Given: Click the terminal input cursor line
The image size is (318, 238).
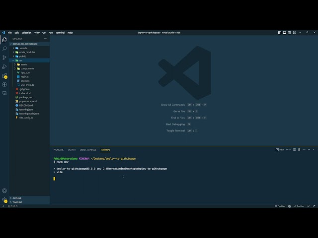Looking at the screenshot, I should tap(54, 178).
